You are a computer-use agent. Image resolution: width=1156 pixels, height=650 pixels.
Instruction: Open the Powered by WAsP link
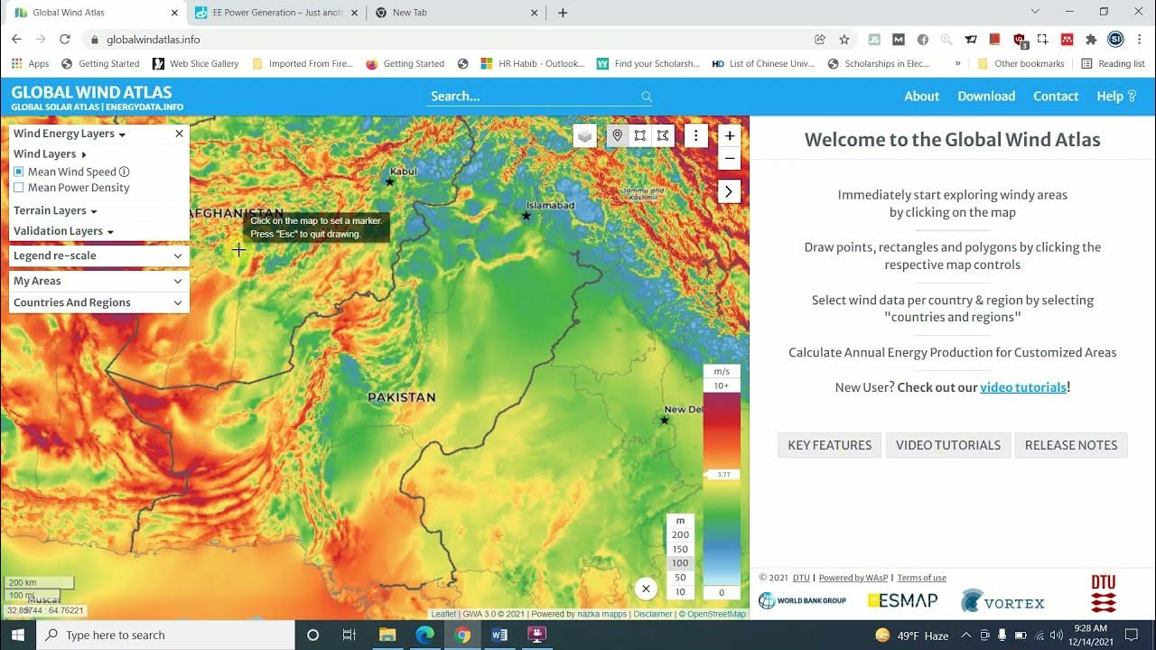click(x=853, y=578)
